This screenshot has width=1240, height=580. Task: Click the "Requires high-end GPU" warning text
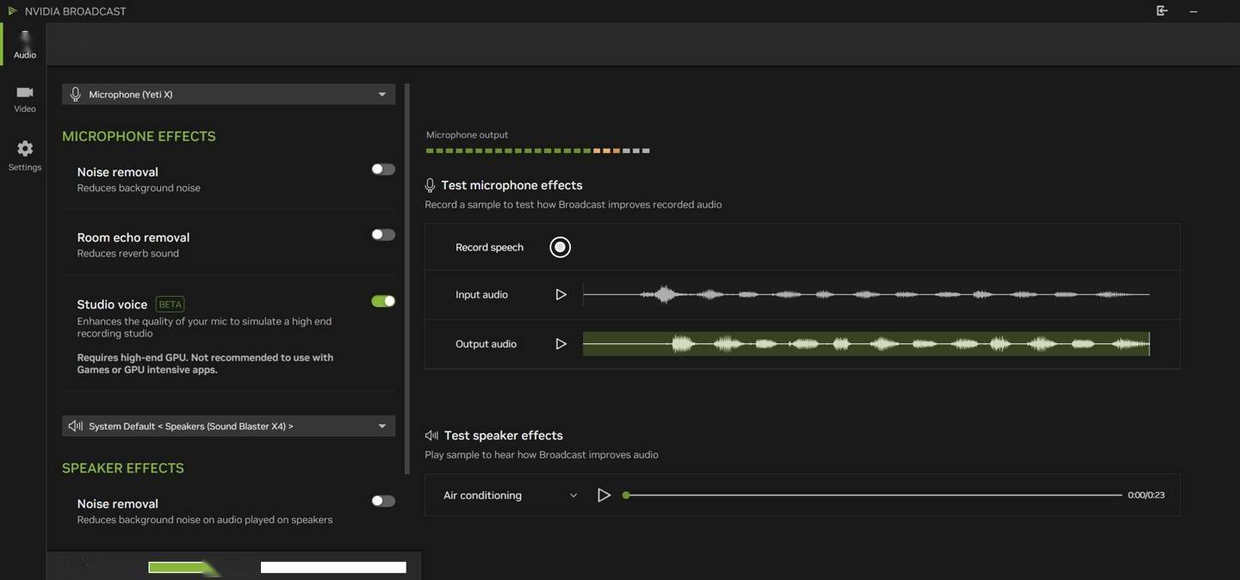tap(205, 363)
